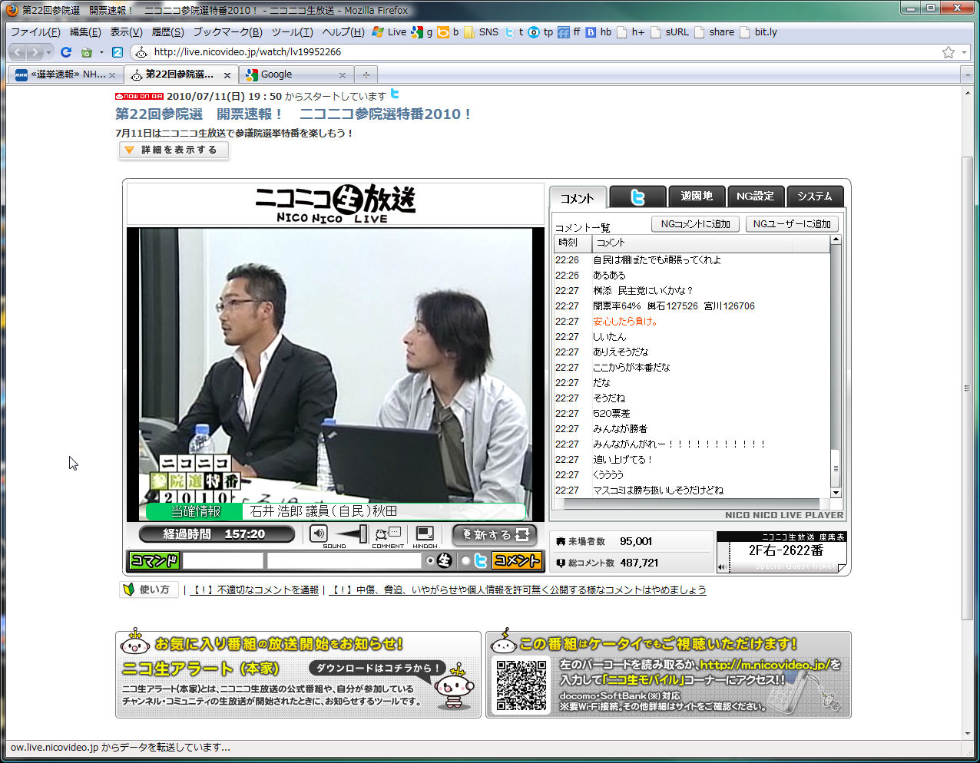Open the "t" Twitter bookmark
This screenshot has width=980, height=763.
pyautogui.click(x=514, y=32)
